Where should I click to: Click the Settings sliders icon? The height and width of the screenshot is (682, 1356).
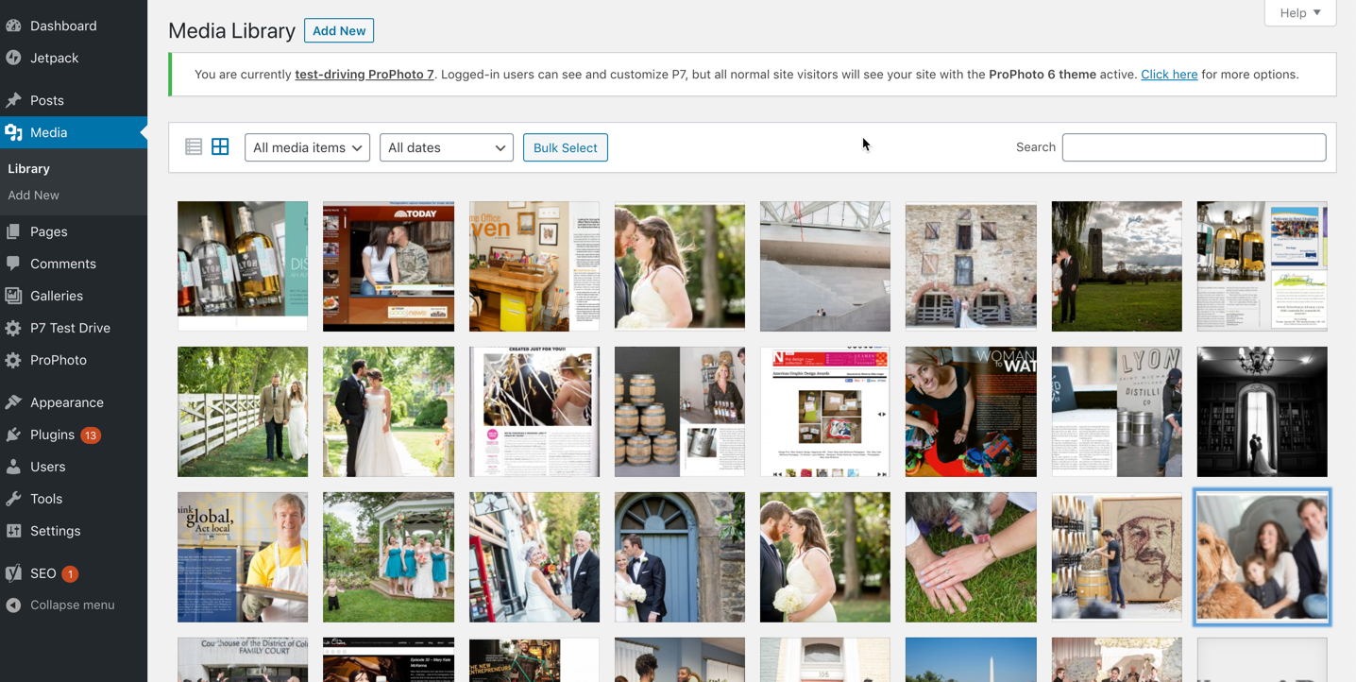13,531
